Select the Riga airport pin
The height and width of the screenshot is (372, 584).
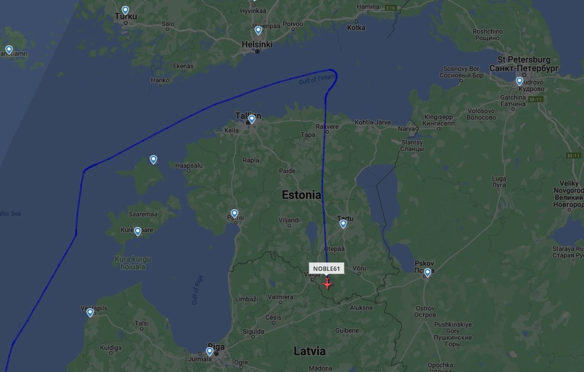[x=210, y=351]
